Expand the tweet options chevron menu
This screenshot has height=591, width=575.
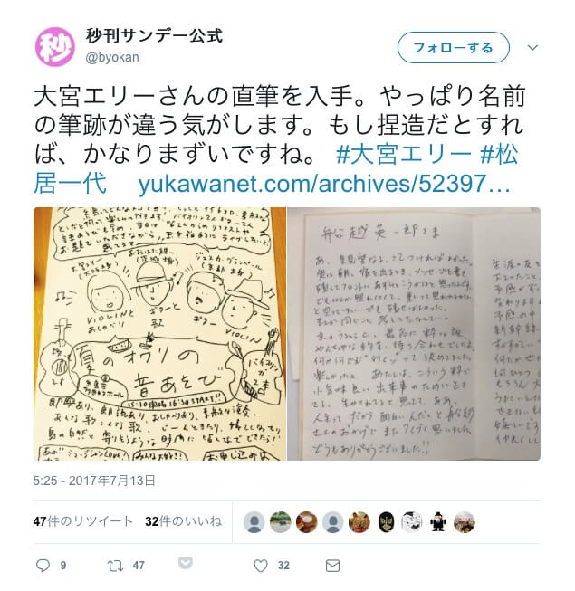532,47
